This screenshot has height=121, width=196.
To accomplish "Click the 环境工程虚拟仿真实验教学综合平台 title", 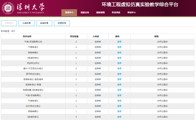I will pyautogui.click(x=140, y=4).
